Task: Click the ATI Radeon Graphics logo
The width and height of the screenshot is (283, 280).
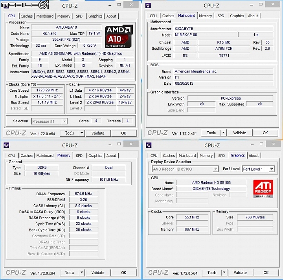Action: [263, 189]
